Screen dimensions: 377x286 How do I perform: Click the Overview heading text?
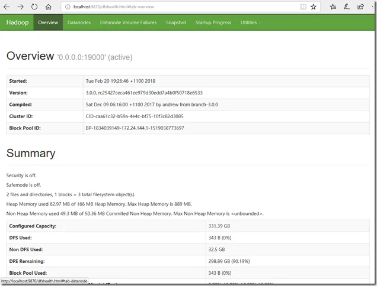pyautogui.click(x=30, y=56)
